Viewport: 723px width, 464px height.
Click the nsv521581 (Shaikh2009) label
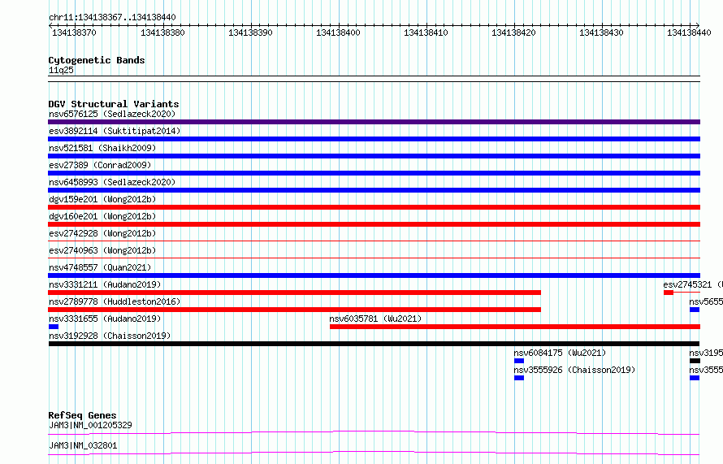click(x=102, y=148)
